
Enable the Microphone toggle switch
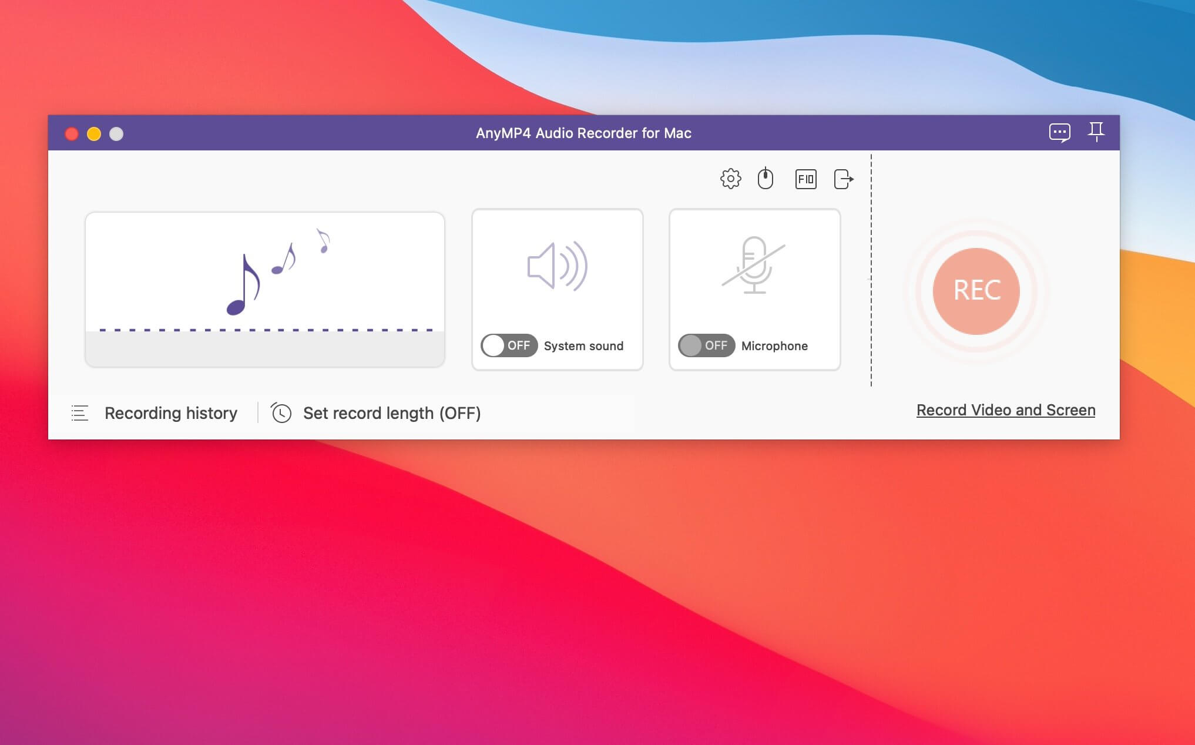point(706,345)
